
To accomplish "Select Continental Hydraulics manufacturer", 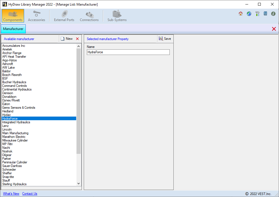I will 39,89.
